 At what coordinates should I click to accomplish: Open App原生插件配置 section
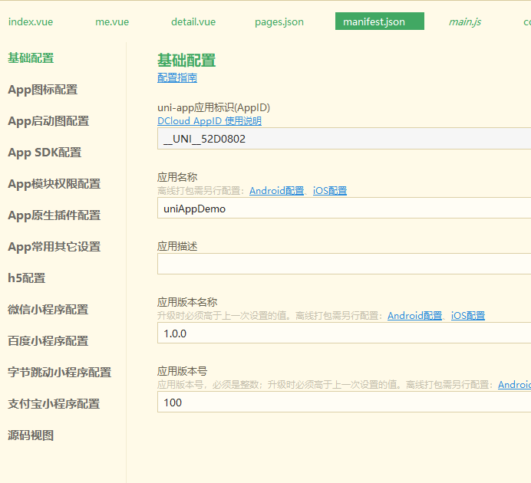click(54, 215)
